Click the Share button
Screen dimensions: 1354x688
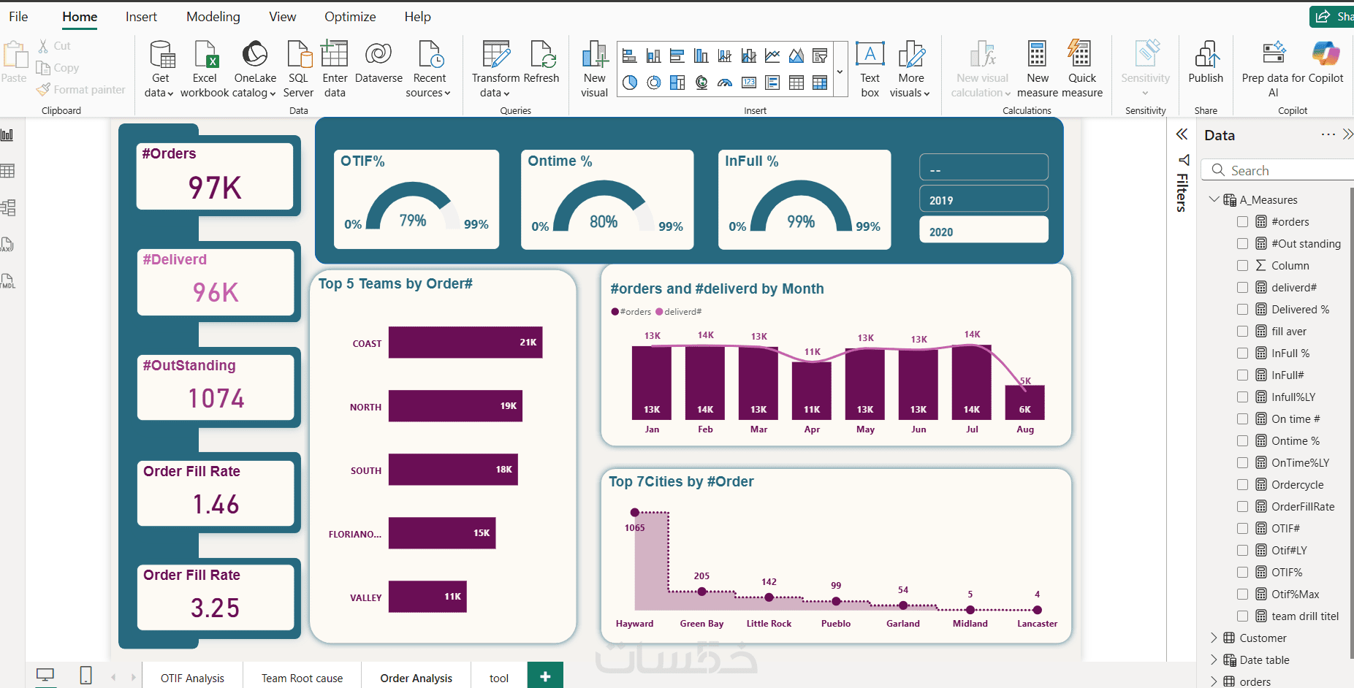point(1332,16)
